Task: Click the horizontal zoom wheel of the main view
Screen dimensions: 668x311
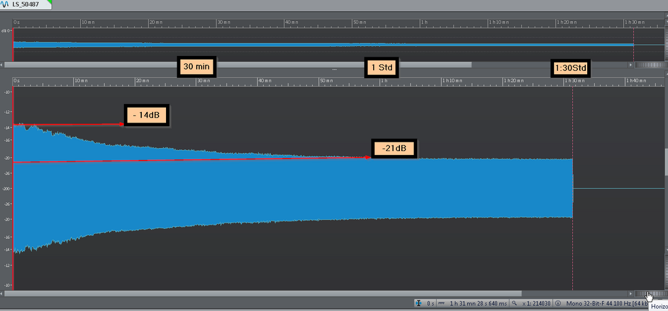Action: [650, 294]
